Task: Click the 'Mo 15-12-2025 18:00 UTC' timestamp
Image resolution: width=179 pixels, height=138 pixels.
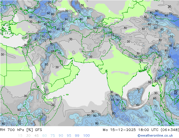Action: 131,130
